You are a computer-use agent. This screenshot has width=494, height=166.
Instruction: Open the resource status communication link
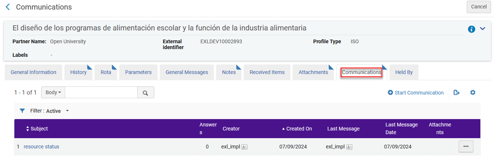(41, 147)
